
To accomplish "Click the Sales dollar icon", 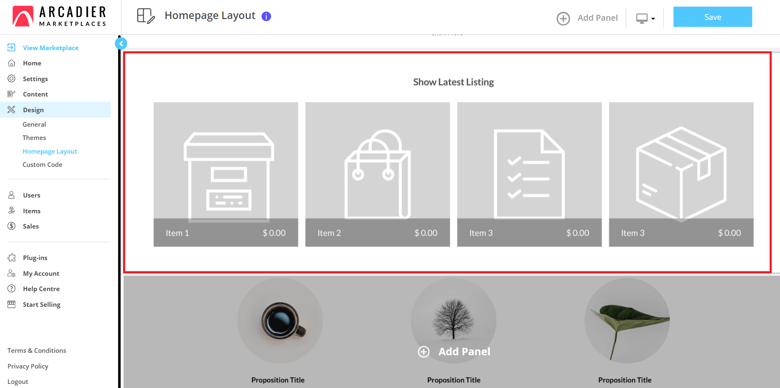I will pyautogui.click(x=12, y=226).
